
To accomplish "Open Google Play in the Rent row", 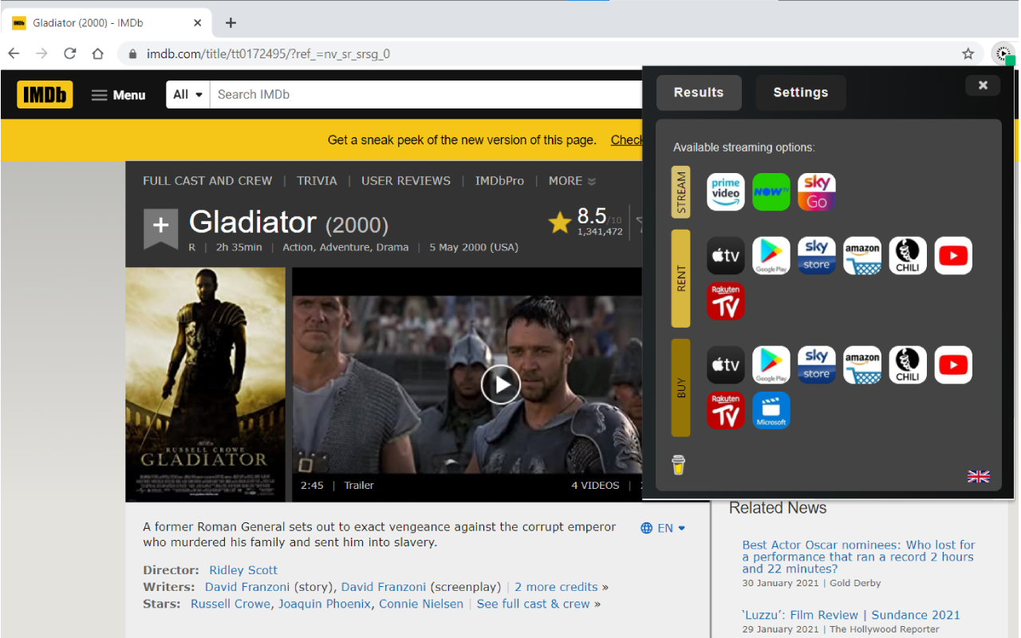I will pyautogui.click(x=771, y=256).
